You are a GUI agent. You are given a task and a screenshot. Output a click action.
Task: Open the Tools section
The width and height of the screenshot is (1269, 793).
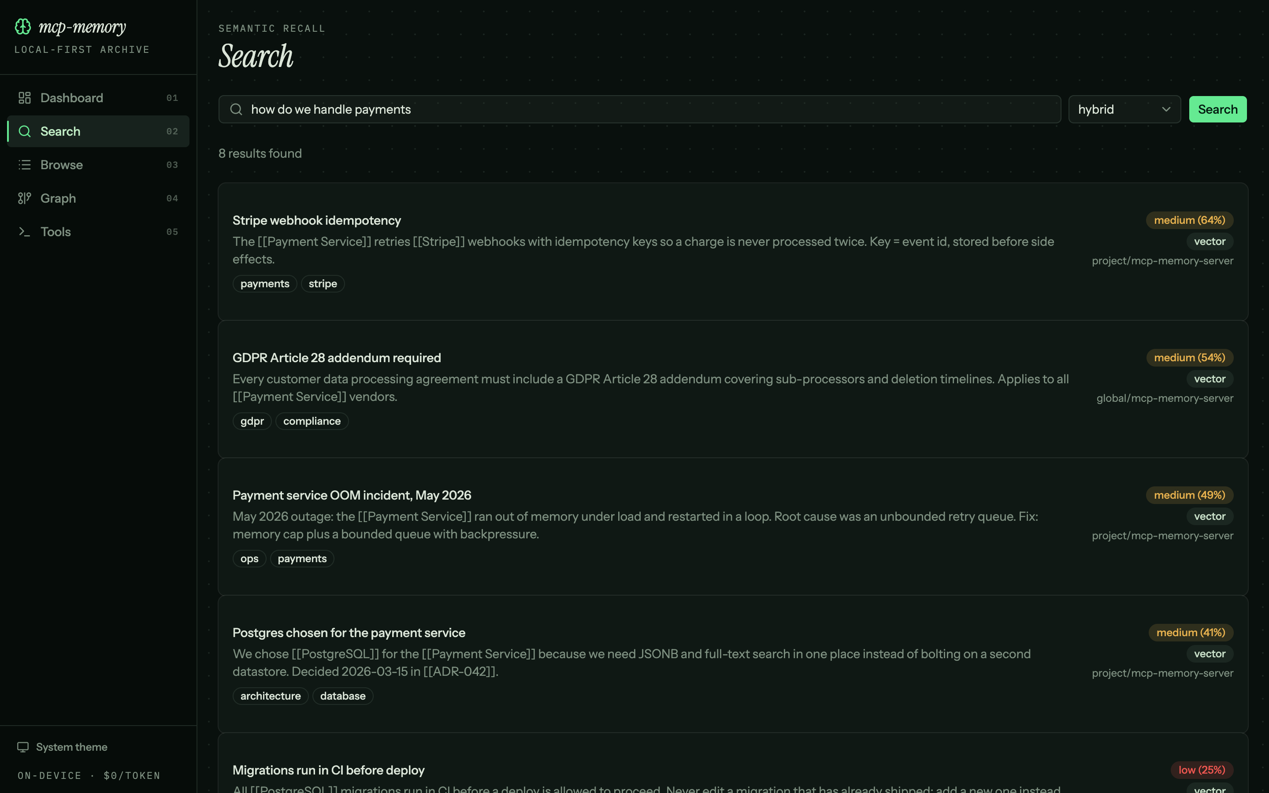98,232
